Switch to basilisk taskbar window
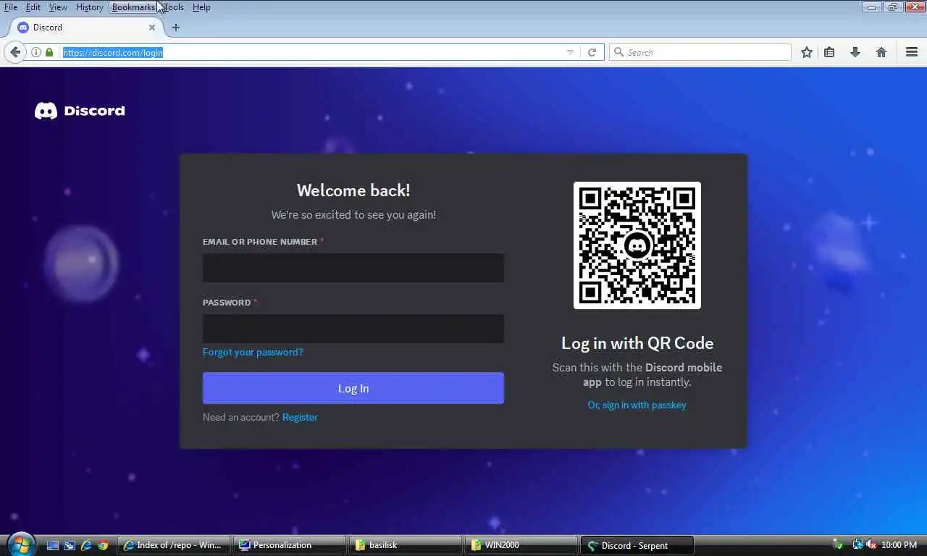Viewport: 927px width, 556px height. pos(406,545)
